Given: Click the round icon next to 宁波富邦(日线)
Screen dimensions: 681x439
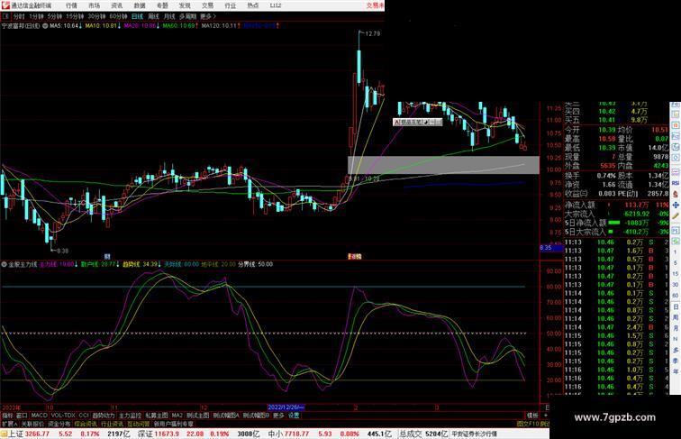Looking at the screenshot, I should tap(45, 26).
